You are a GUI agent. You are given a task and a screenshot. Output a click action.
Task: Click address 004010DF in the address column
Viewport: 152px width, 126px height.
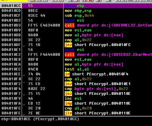pyautogui.click(x=11, y=45)
